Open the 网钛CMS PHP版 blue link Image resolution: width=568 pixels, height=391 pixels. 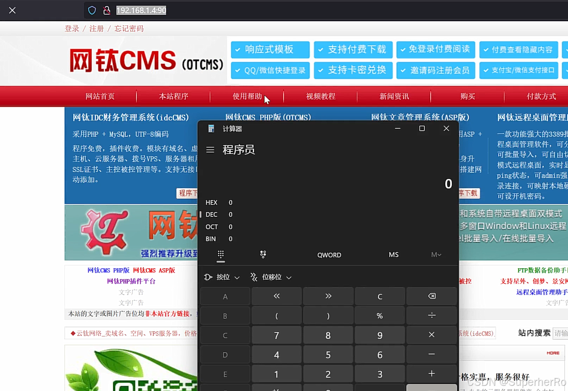point(108,271)
